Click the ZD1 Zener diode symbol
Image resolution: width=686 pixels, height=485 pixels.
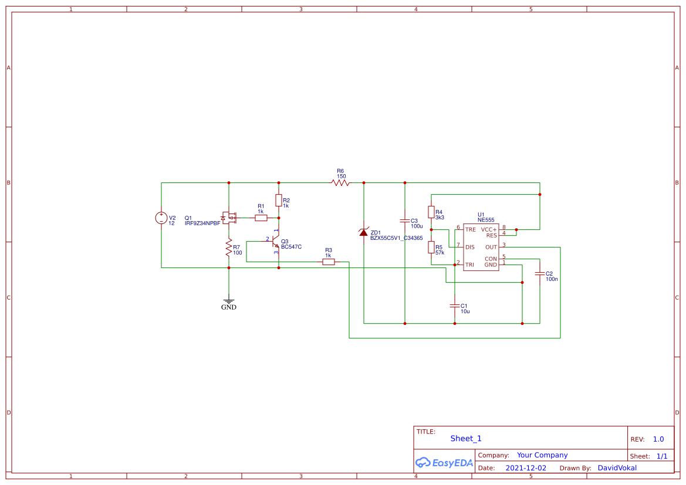(363, 232)
